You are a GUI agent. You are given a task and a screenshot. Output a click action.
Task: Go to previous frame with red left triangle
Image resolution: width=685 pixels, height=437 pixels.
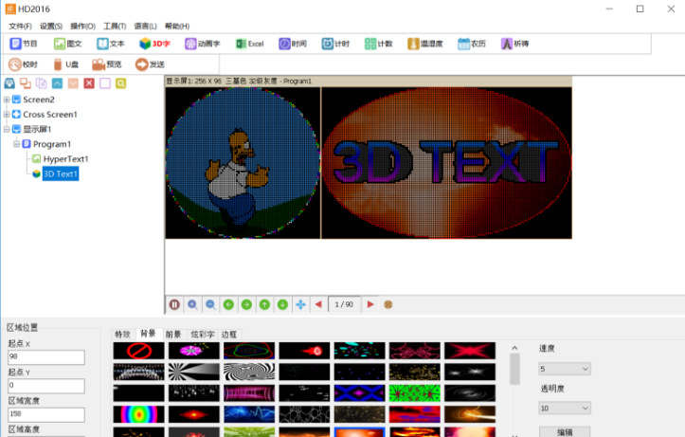[x=318, y=304]
